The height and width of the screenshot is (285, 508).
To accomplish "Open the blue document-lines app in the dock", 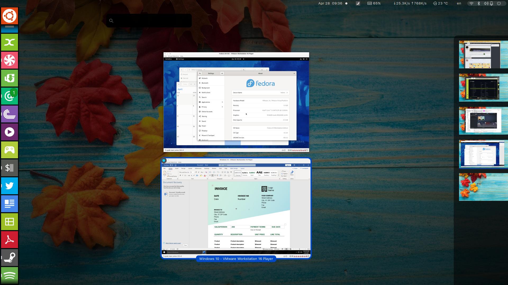I will click(x=10, y=204).
